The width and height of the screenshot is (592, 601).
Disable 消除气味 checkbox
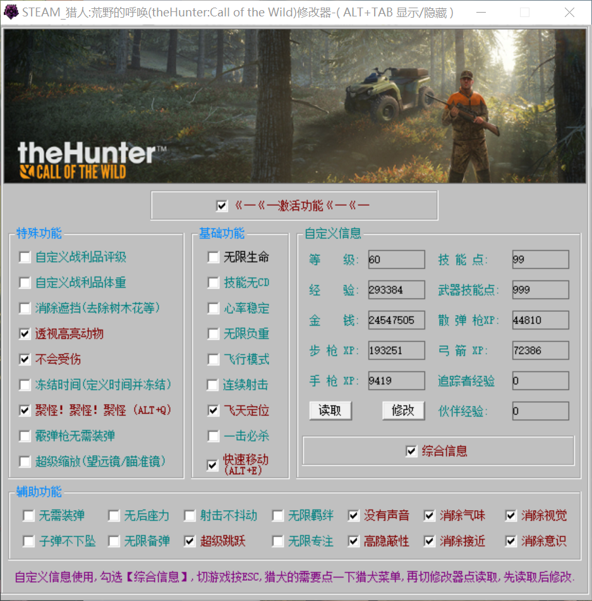pos(430,516)
